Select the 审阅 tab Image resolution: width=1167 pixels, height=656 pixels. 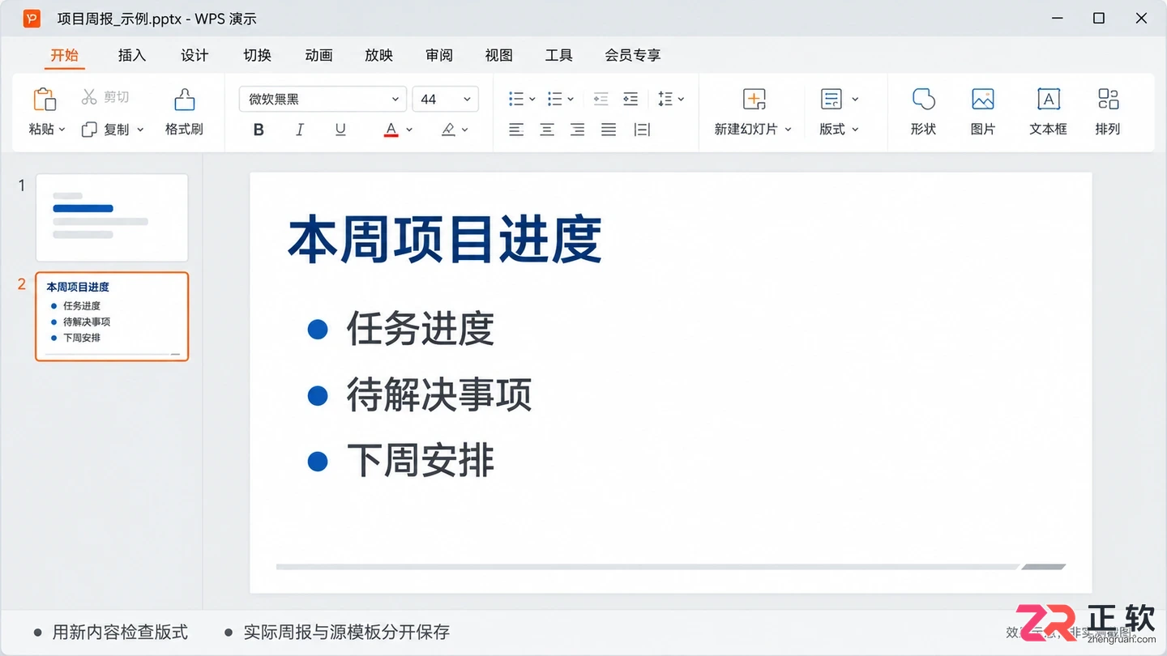coord(439,55)
